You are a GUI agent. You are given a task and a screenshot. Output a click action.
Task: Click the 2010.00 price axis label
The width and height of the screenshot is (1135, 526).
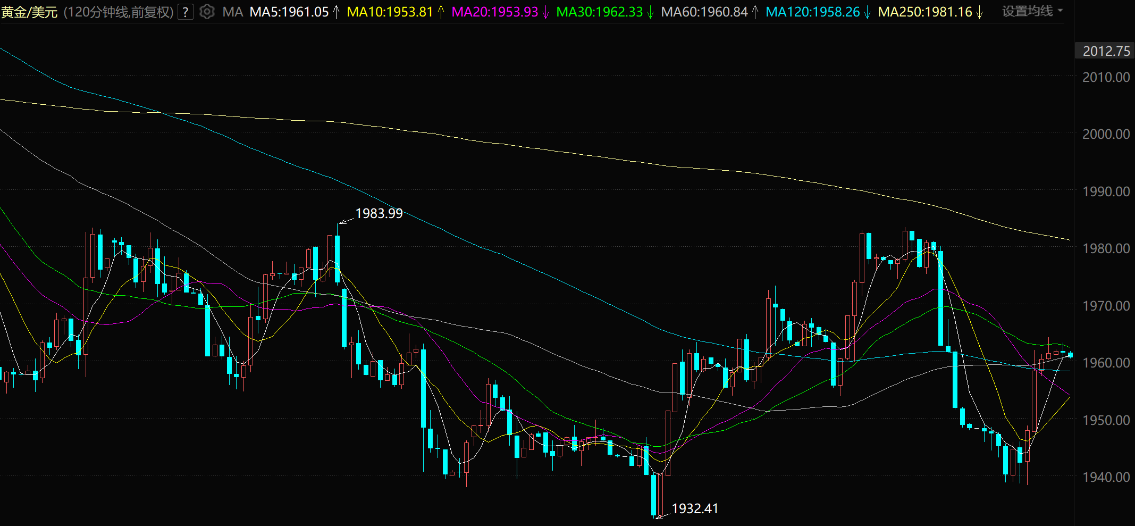click(1106, 77)
